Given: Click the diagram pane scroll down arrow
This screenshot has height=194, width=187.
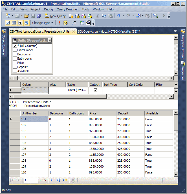Looking at the screenshot, I should click(176, 73).
